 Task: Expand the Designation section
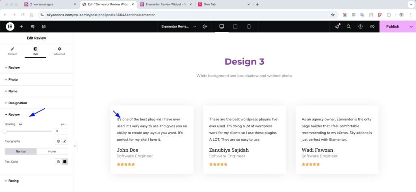(37, 103)
